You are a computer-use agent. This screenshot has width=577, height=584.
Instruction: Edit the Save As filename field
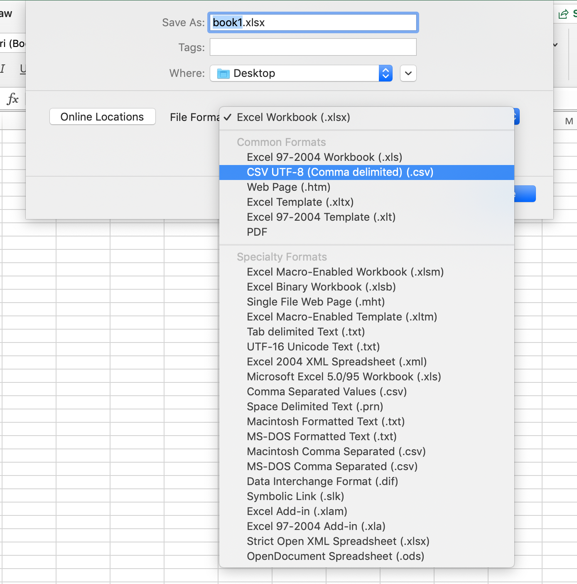click(x=313, y=22)
